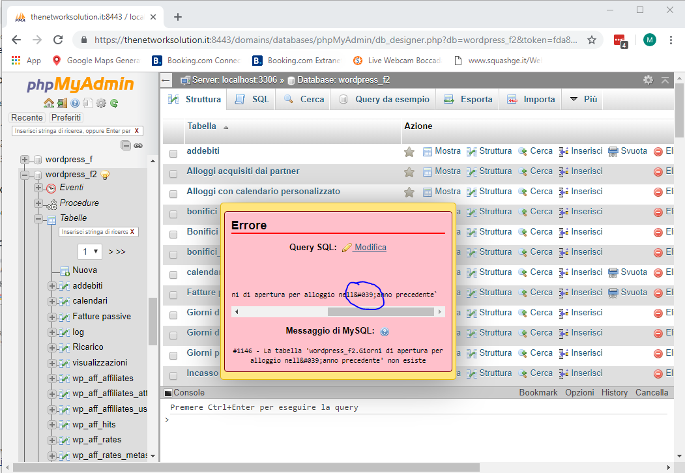The height and width of the screenshot is (473, 685).
Task: Expand the Eventi node
Action: tap(38, 188)
